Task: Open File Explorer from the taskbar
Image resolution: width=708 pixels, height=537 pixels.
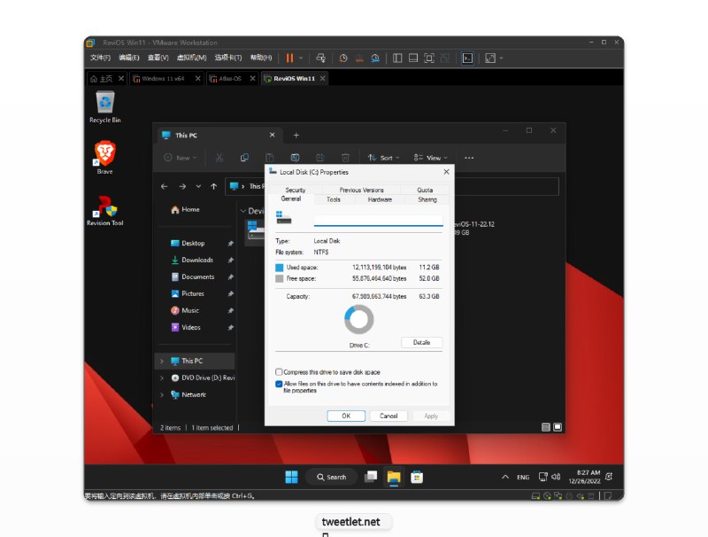Action: 393,477
